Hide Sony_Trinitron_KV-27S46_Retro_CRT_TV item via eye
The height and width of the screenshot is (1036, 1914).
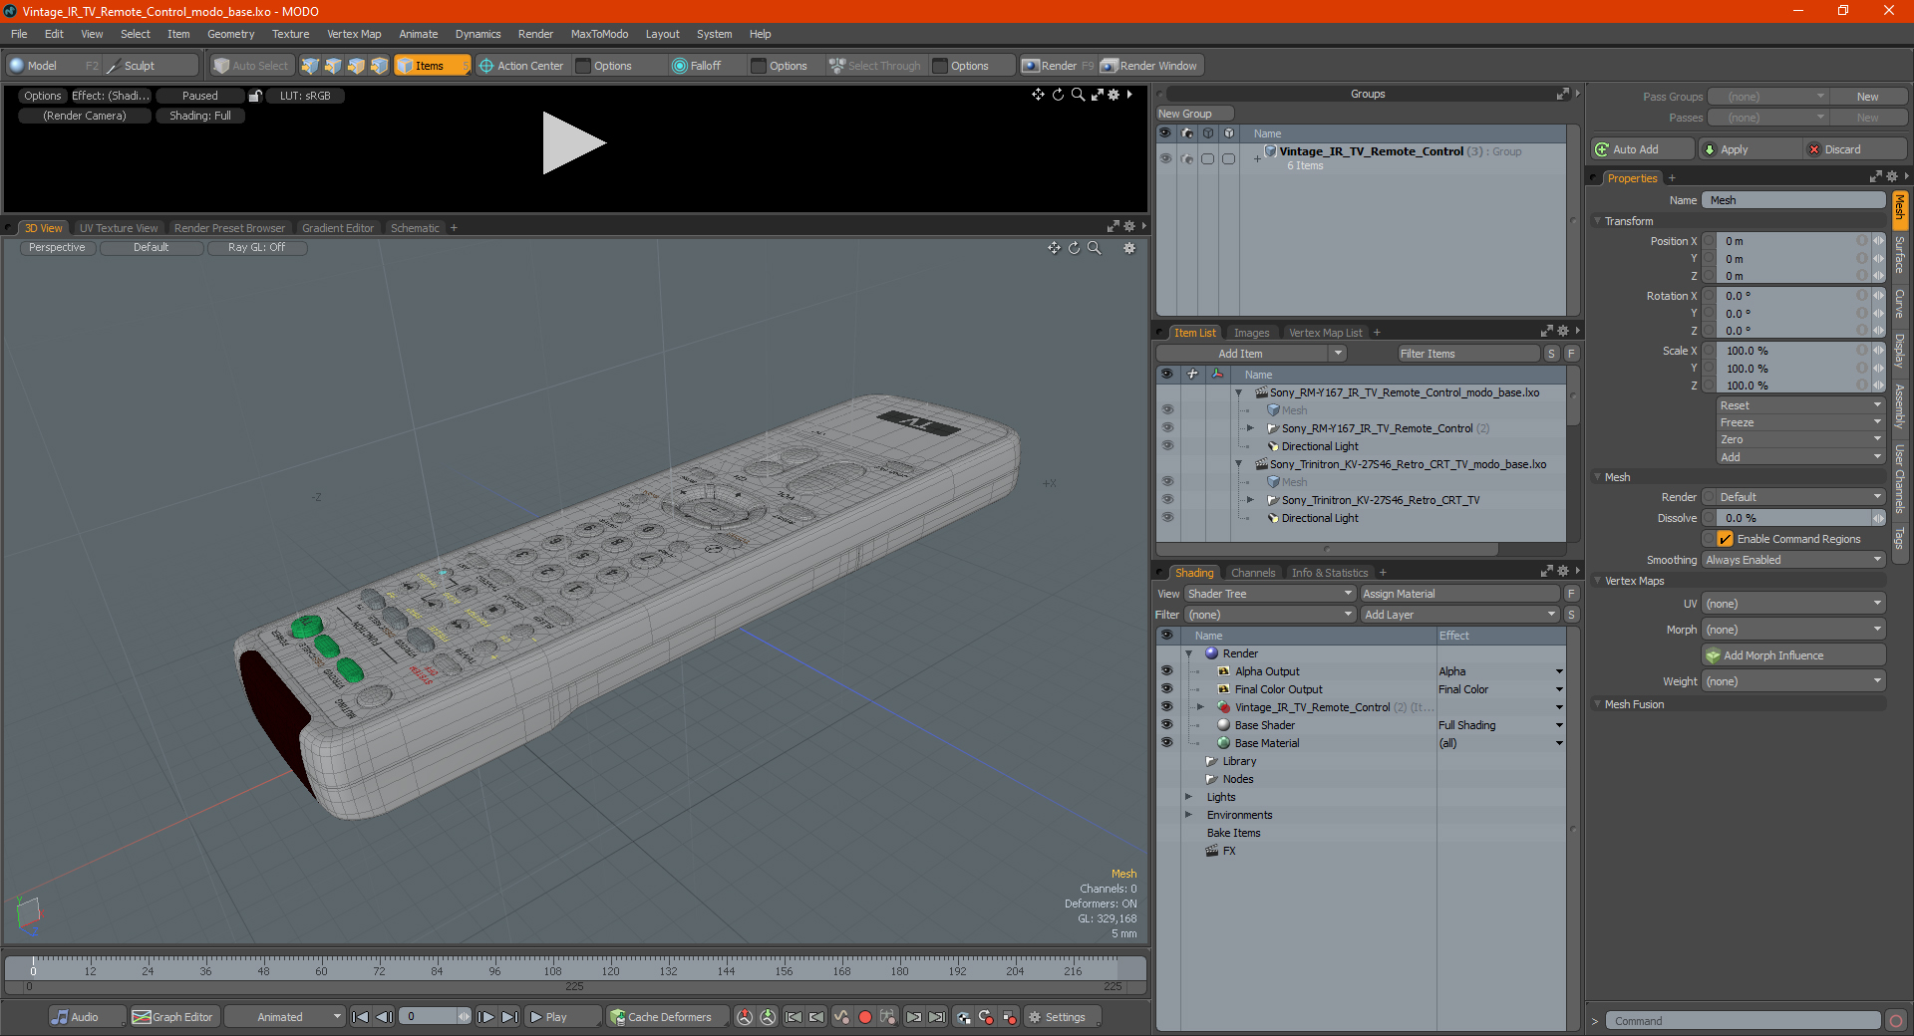[x=1166, y=500]
